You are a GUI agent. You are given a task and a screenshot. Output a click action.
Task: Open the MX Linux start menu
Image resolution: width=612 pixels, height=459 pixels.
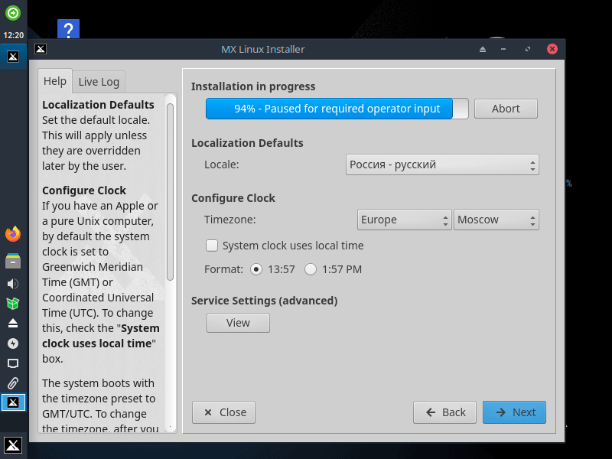coord(13,445)
